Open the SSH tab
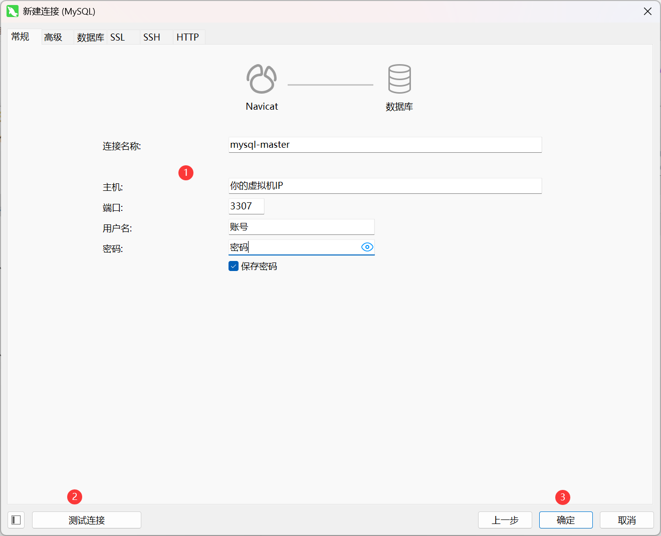The width and height of the screenshot is (661, 536). tap(151, 37)
